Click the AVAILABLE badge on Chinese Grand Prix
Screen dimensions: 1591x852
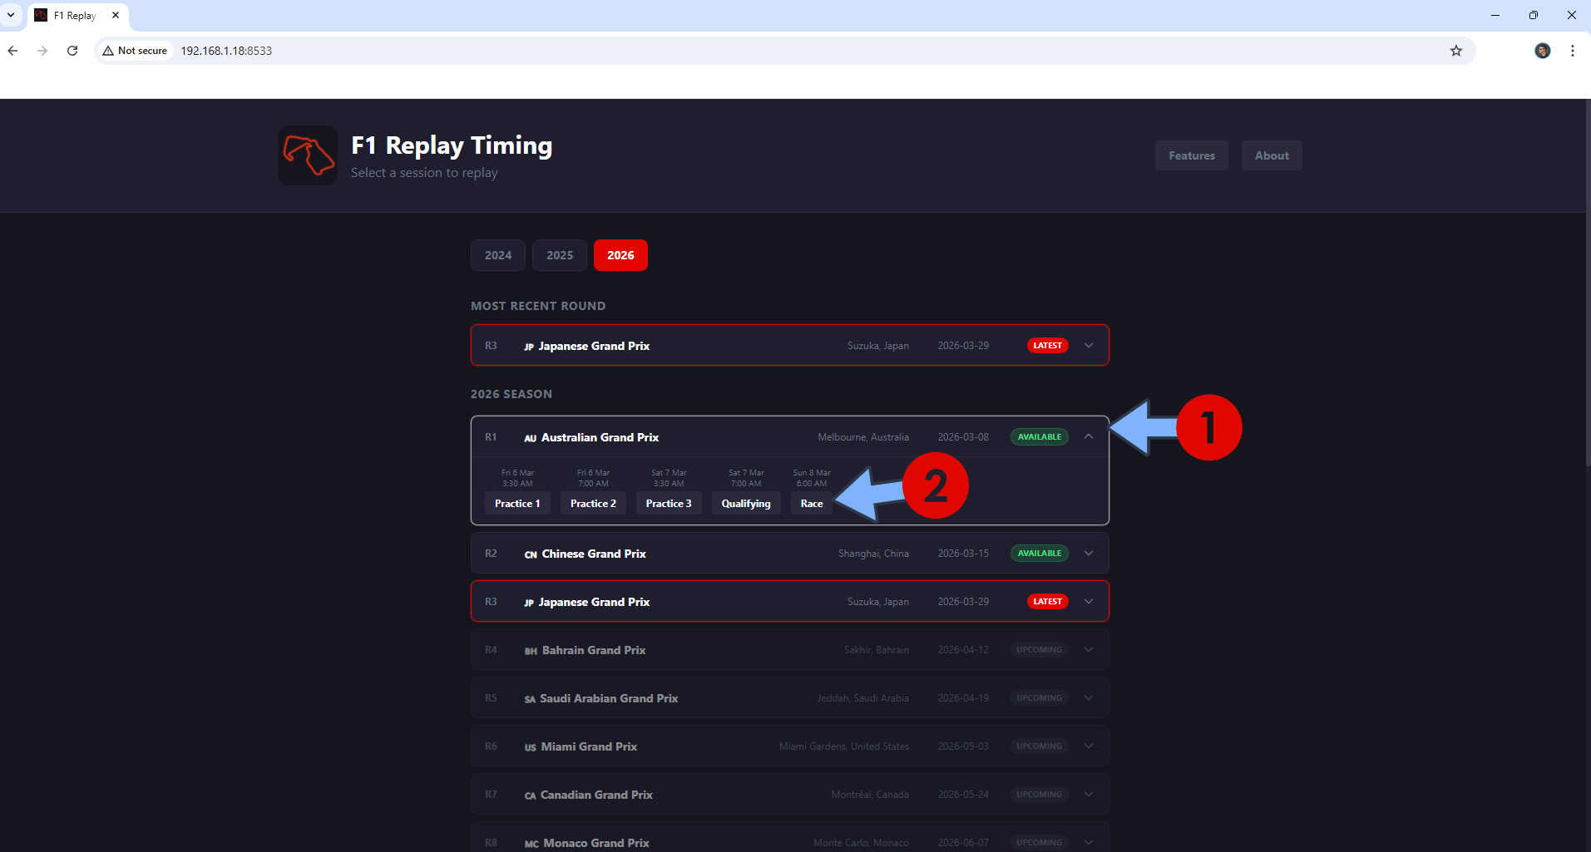tap(1039, 553)
